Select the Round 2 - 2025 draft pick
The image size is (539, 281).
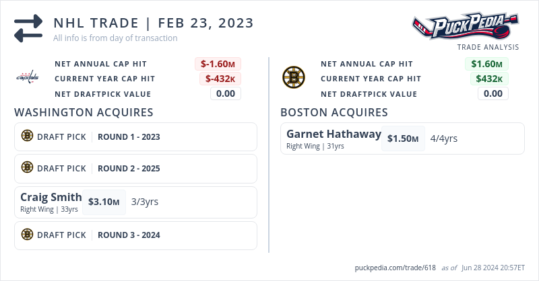(x=129, y=169)
